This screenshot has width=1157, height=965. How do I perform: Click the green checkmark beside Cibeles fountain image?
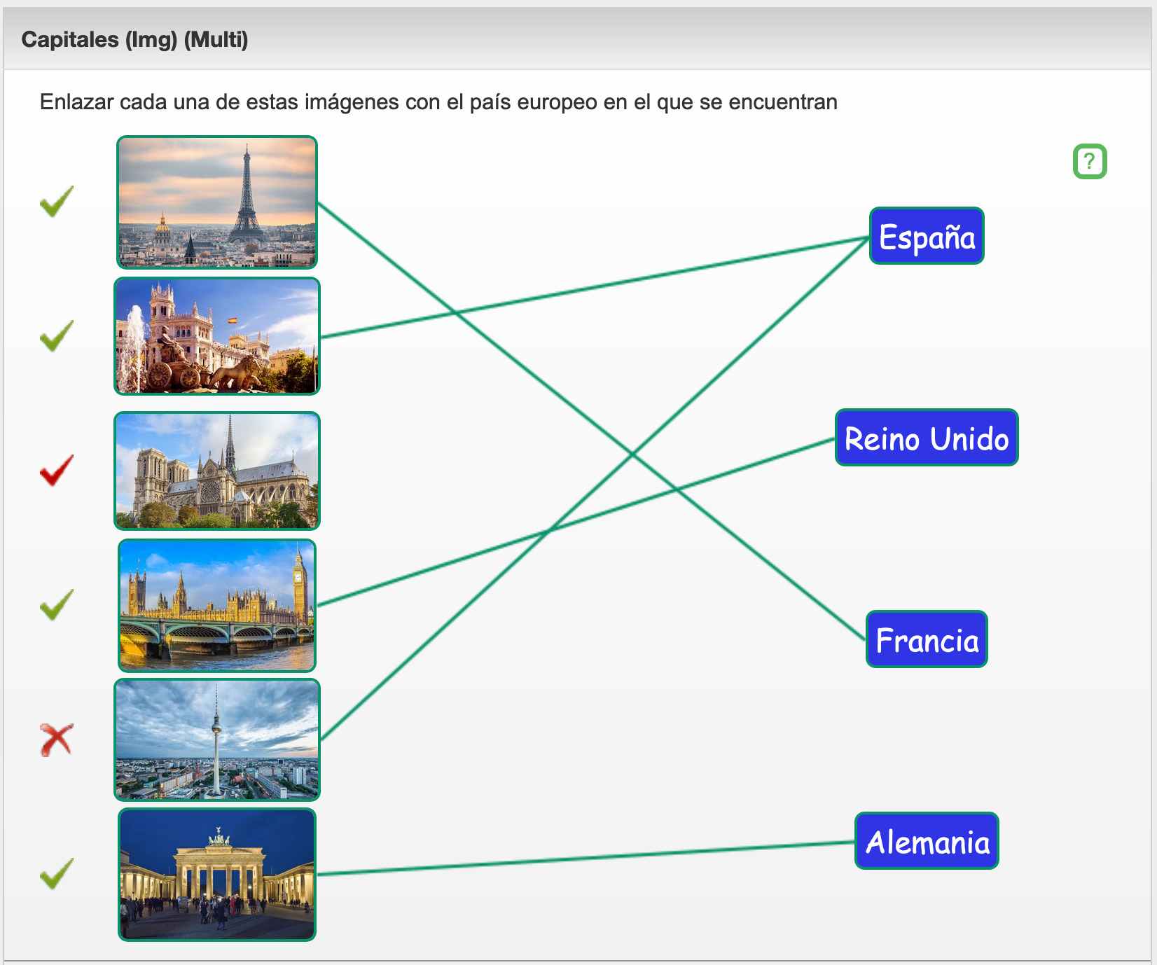click(x=57, y=336)
